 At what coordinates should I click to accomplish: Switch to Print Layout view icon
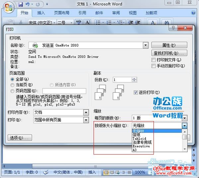pyautogui.click(x=106, y=172)
